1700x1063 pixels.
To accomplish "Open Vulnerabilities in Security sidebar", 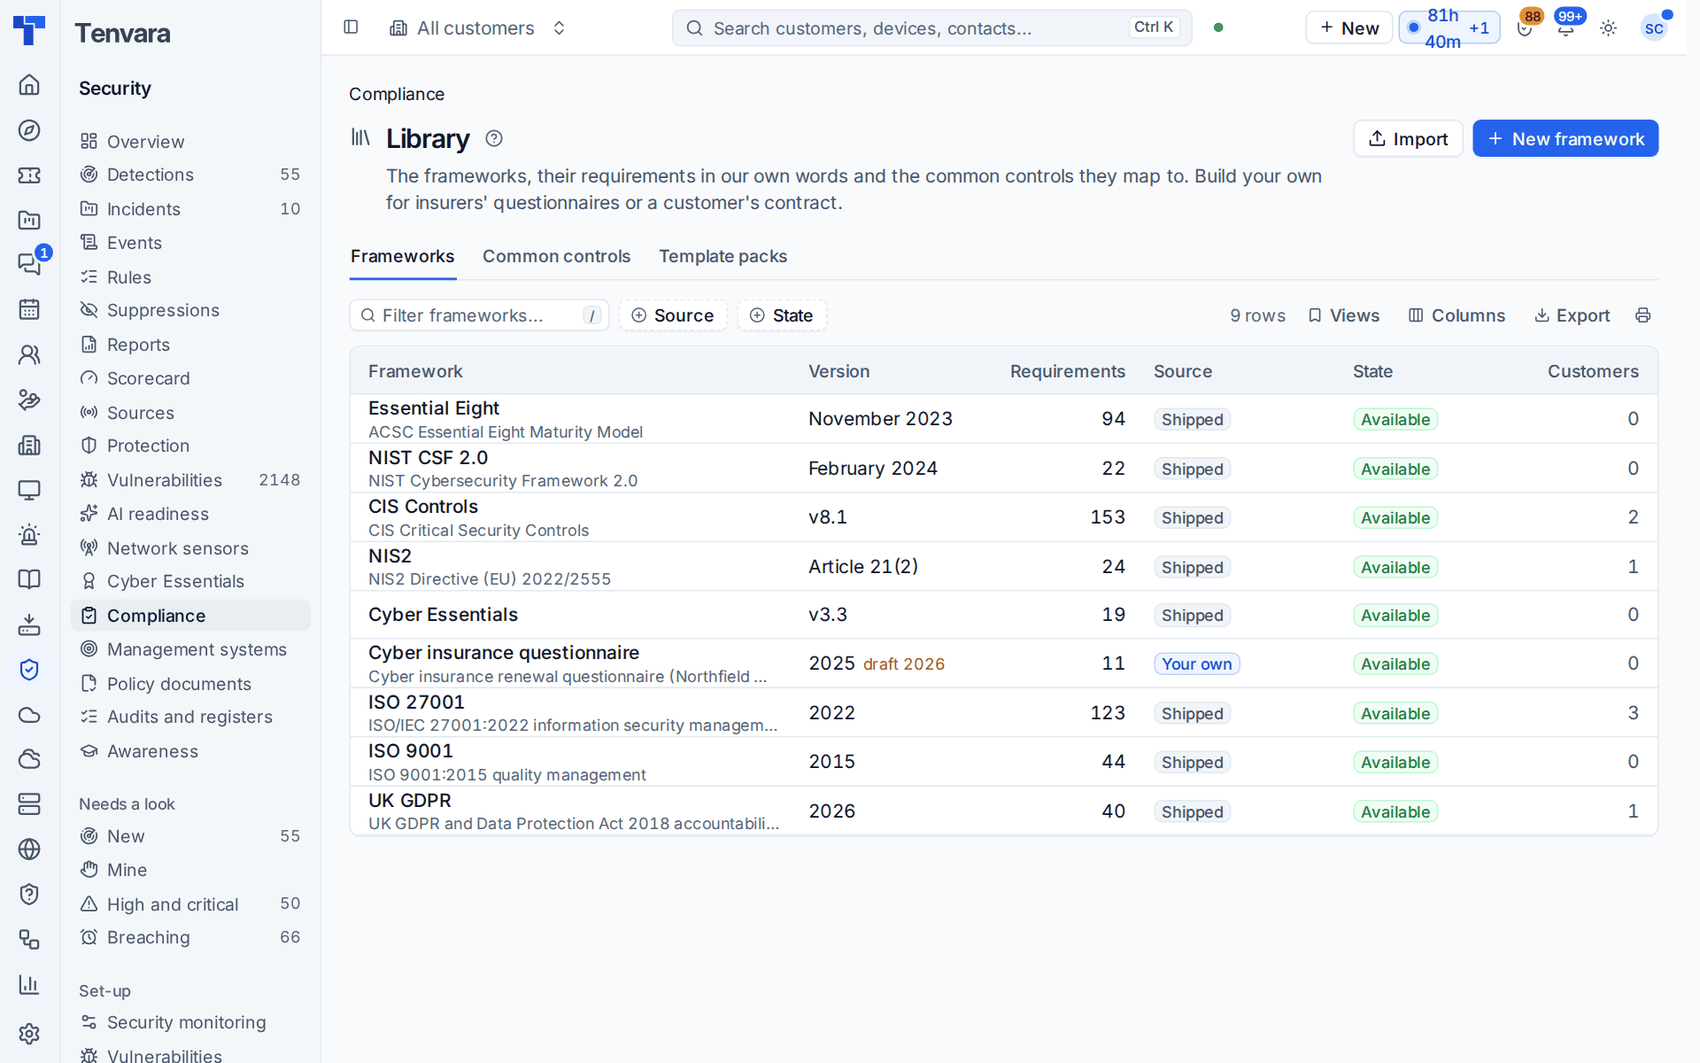I will [190, 480].
